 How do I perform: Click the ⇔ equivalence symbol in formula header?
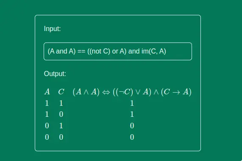tap(106, 92)
